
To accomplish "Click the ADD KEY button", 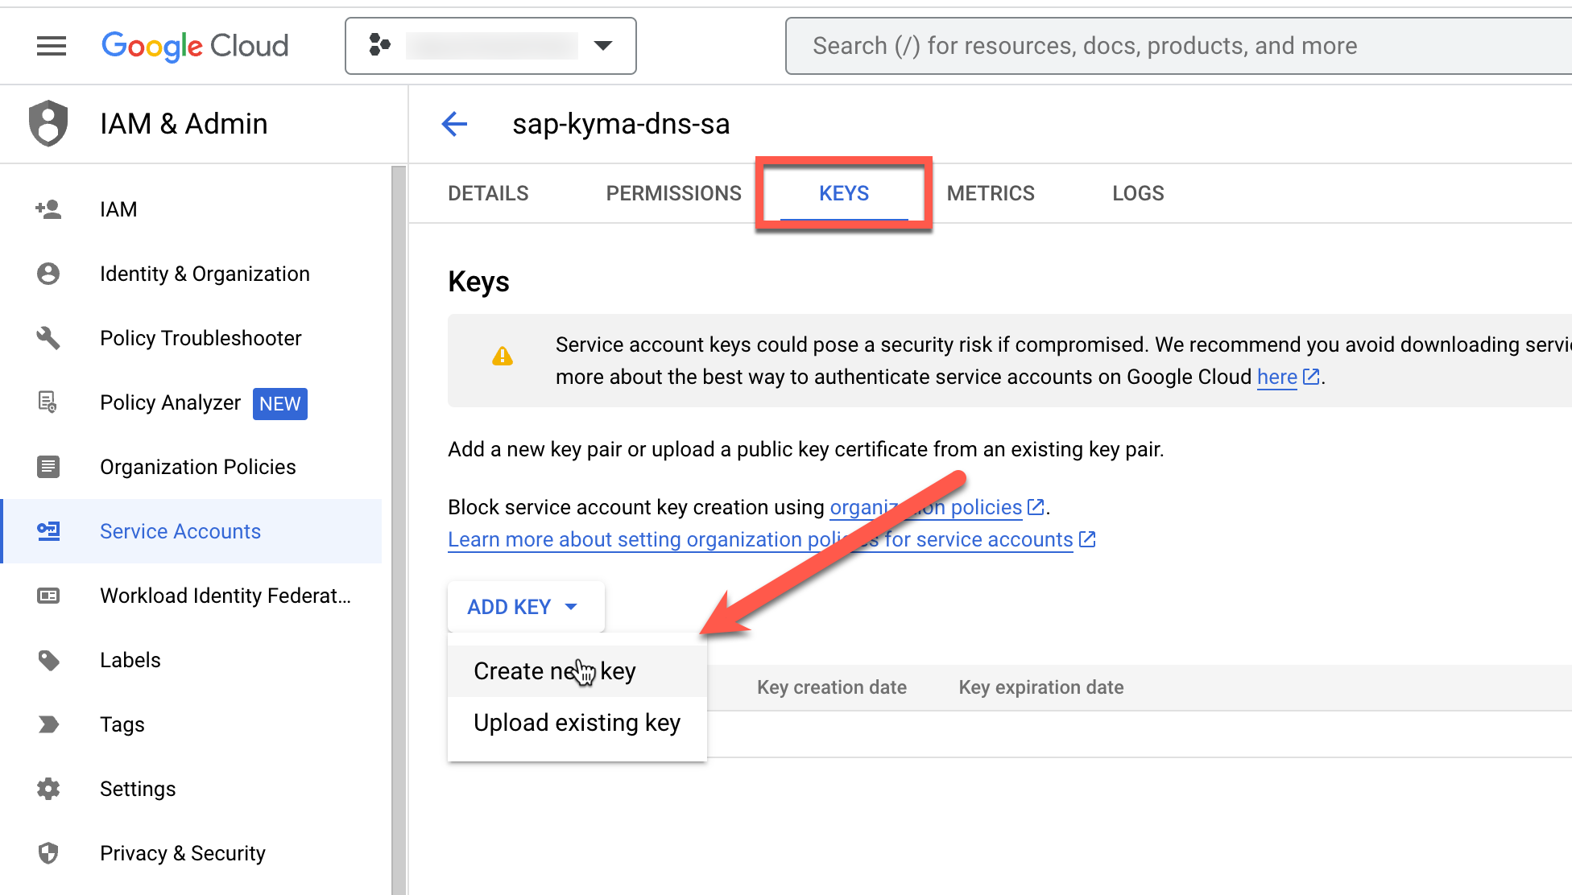I will tap(526, 607).
